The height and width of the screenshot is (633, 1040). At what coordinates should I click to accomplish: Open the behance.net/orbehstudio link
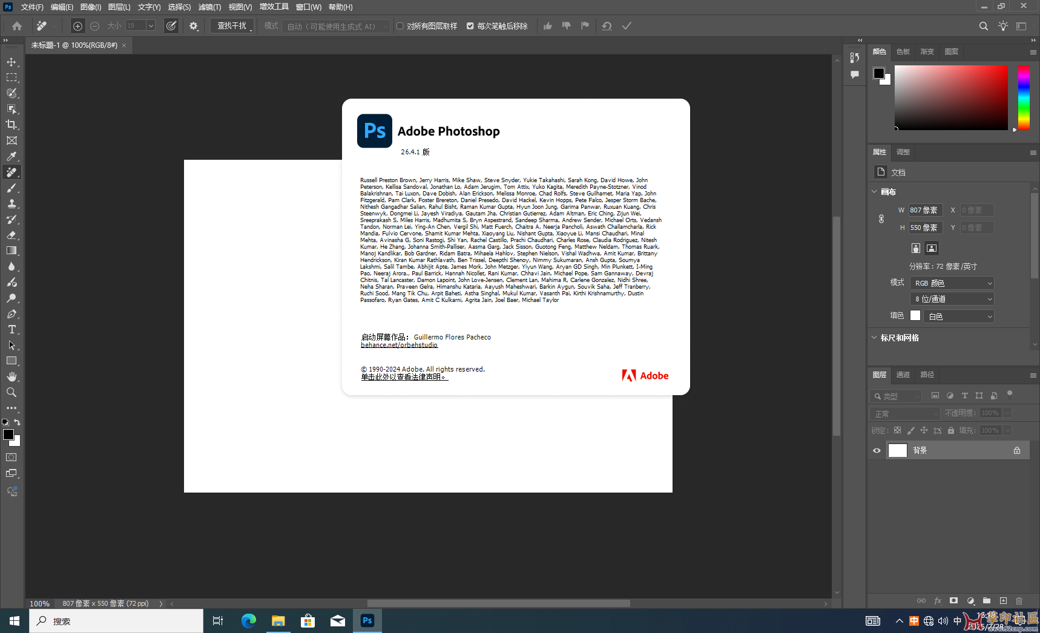pyautogui.click(x=399, y=345)
